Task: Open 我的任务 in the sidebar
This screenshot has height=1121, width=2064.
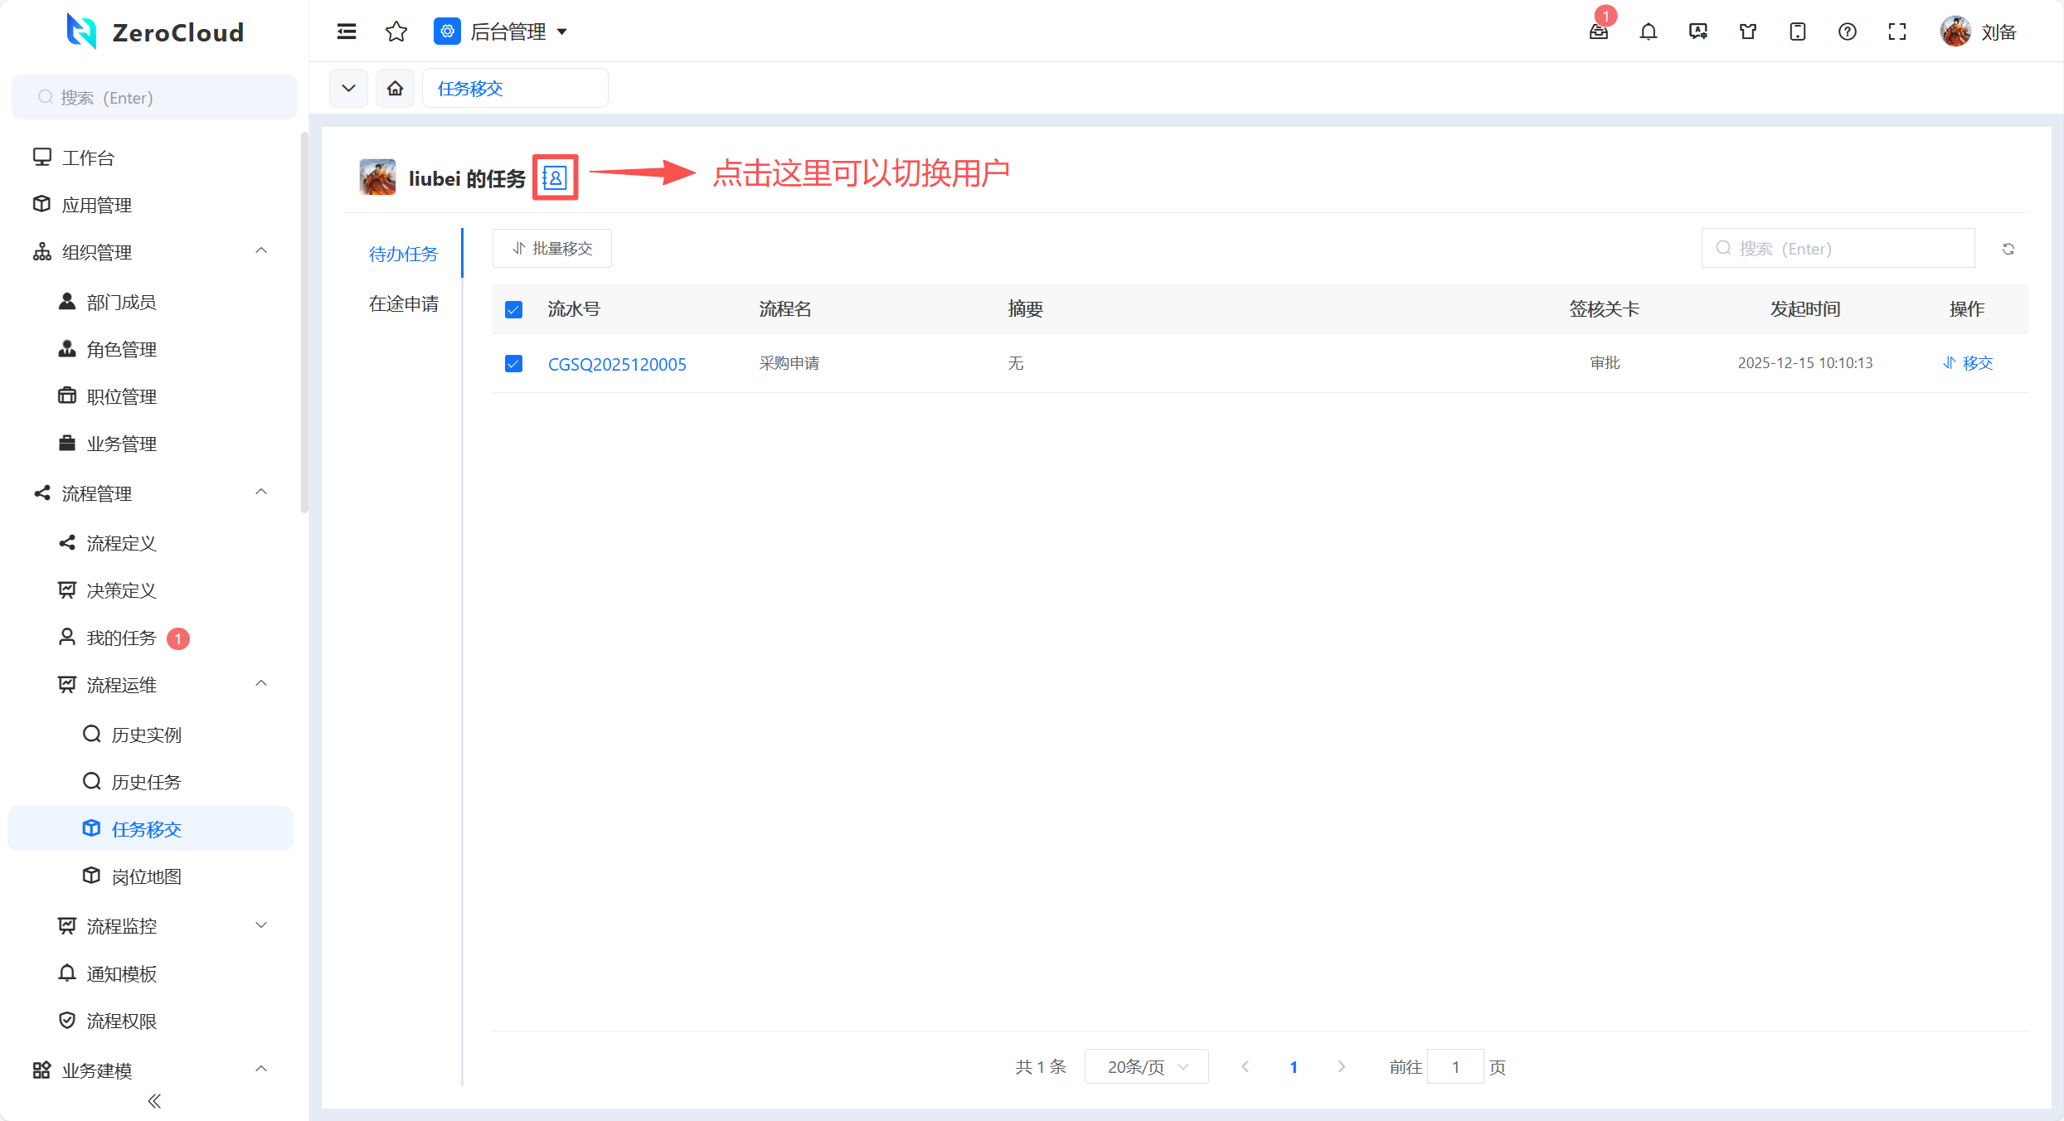Action: [121, 638]
